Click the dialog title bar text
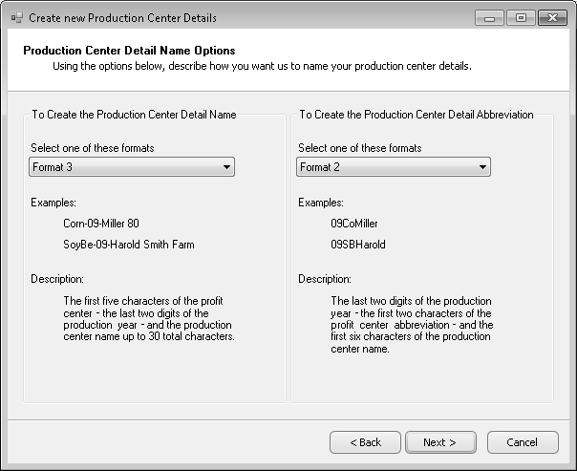This screenshot has height=471, width=577. 122,17
